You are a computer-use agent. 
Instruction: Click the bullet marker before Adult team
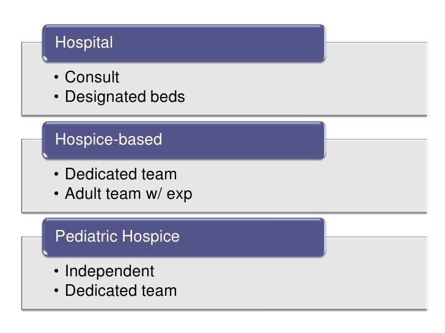pos(56,194)
